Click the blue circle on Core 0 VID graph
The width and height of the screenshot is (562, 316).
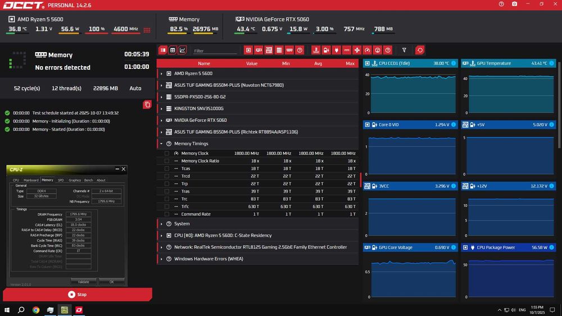tap(454, 125)
